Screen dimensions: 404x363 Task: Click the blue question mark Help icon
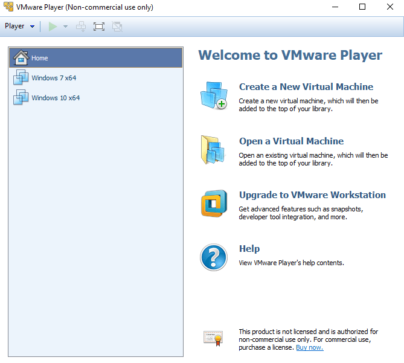[x=214, y=257]
